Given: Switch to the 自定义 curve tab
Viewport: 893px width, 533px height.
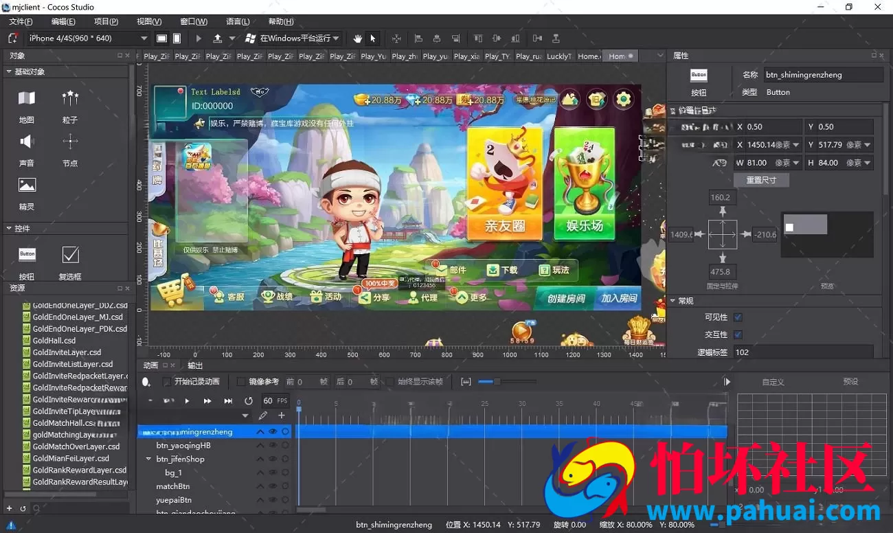Looking at the screenshot, I should coord(773,382).
